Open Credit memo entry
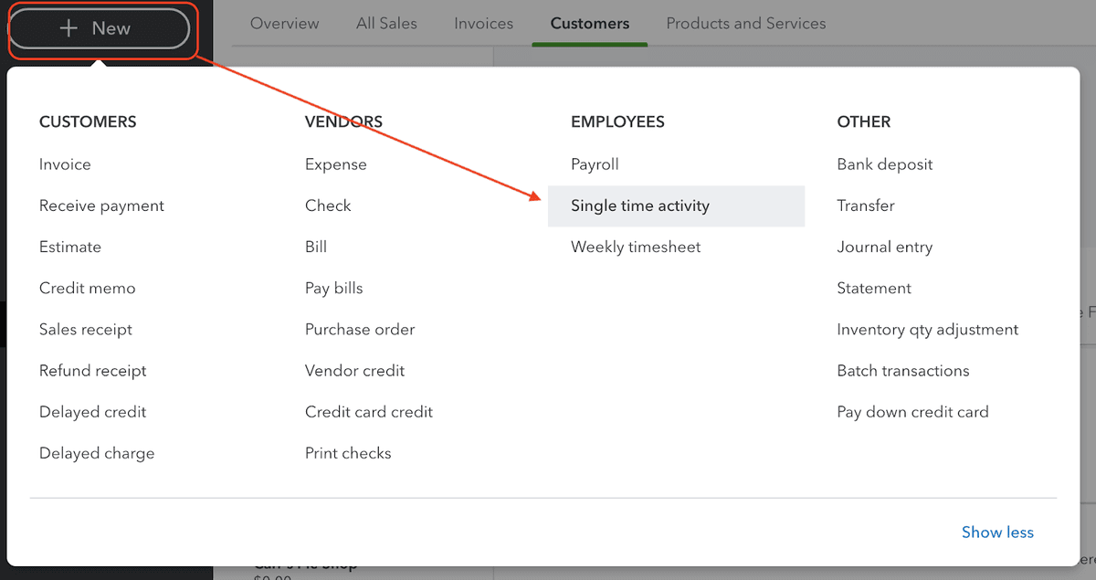Image resolution: width=1096 pixels, height=580 pixels. [x=87, y=288]
